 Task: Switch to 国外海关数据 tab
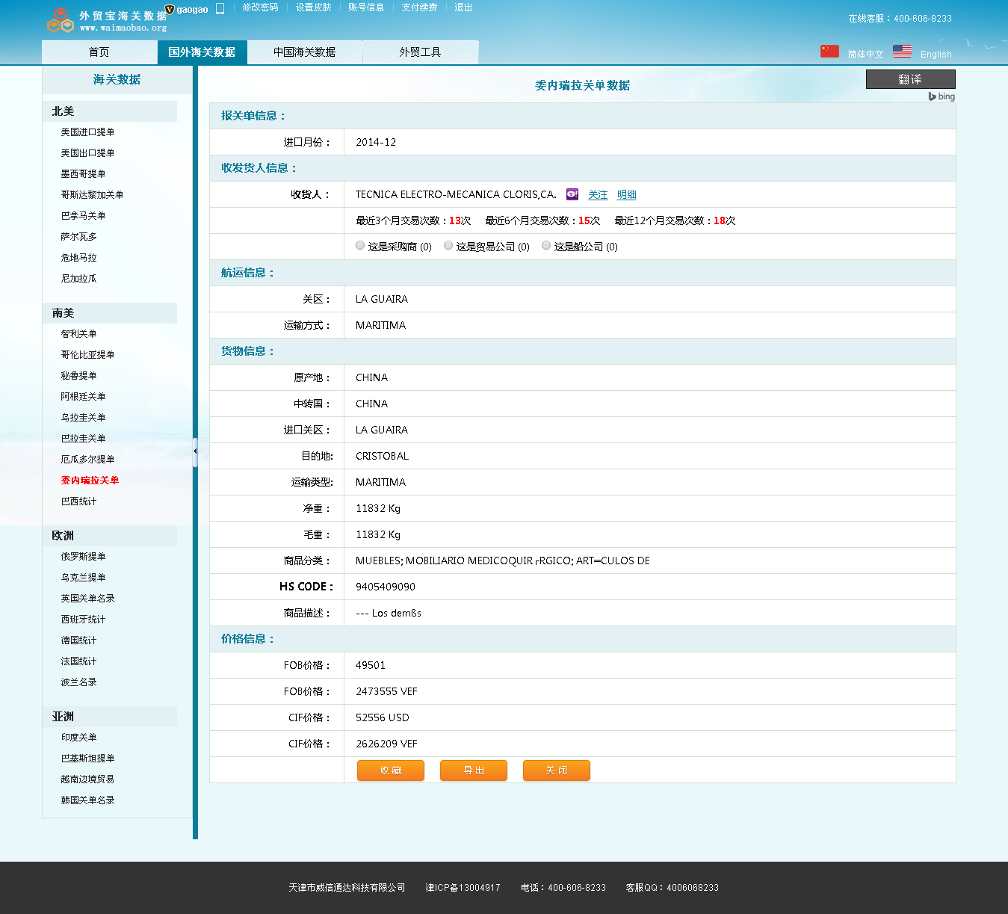202,52
